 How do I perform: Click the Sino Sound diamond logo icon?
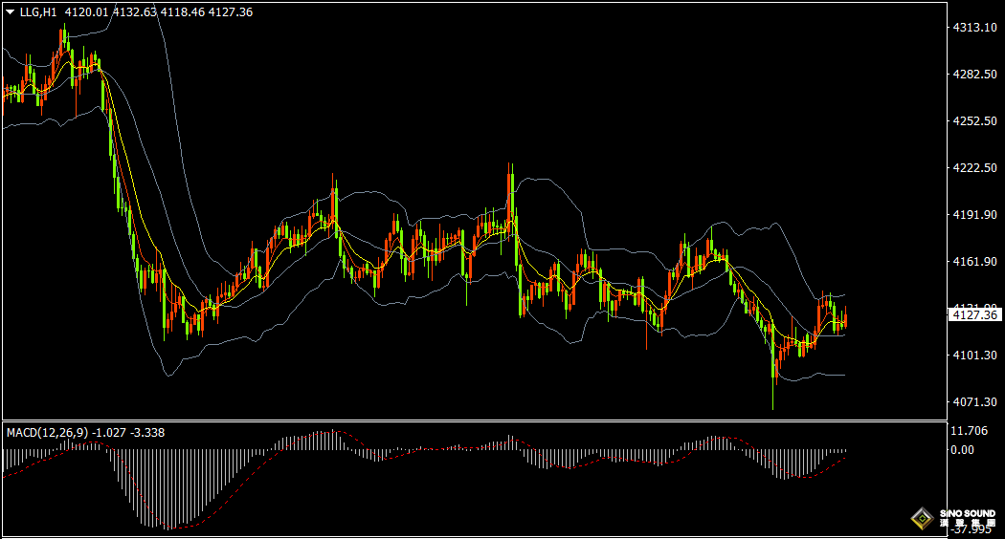point(923,518)
